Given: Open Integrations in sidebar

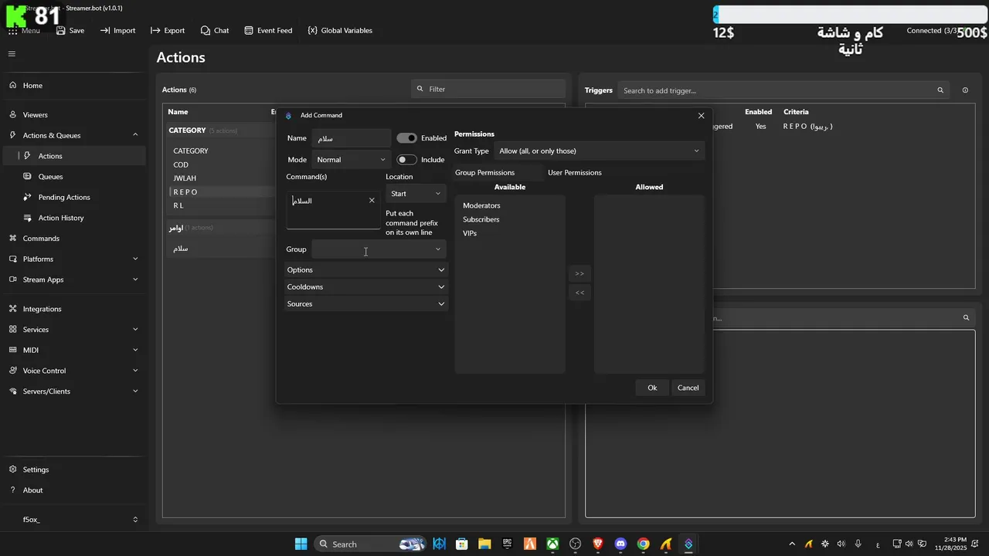Looking at the screenshot, I should pyautogui.click(x=73, y=309).
